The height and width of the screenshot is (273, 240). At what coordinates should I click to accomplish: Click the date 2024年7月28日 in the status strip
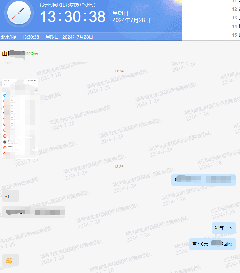click(x=78, y=37)
